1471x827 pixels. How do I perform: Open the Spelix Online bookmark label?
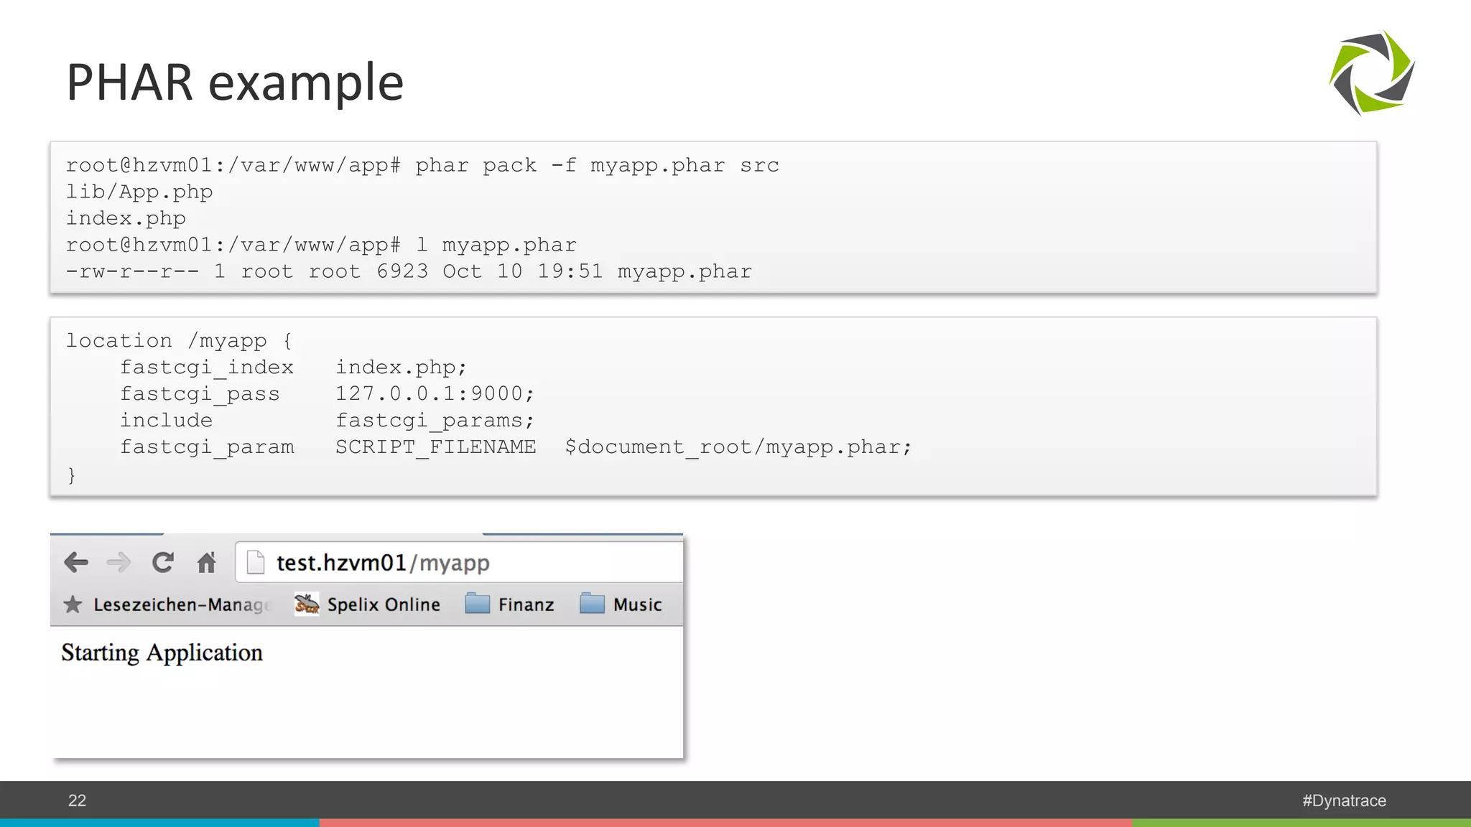(x=384, y=604)
